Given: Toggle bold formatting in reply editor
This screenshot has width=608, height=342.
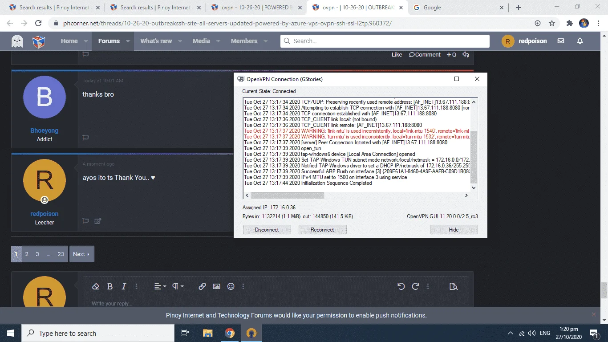Looking at the screenshot, I should click(110, 286).
